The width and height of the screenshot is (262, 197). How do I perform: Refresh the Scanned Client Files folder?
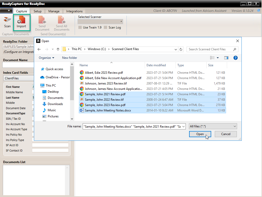click(x=181, y=49)
